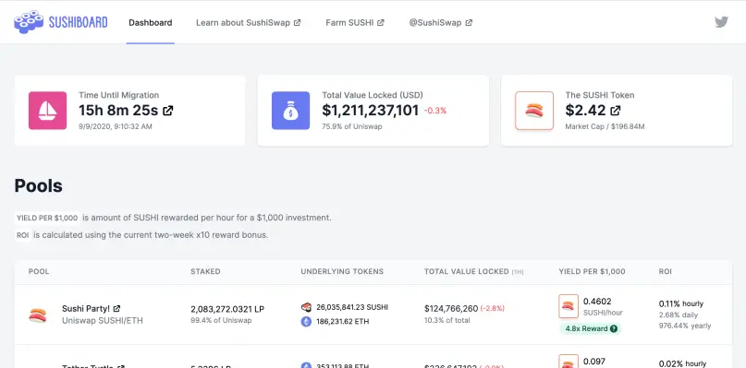The height and width of the screenshot is (368, 746).
Task: Click the Pools heading
Action: click(x=39, y=185)
